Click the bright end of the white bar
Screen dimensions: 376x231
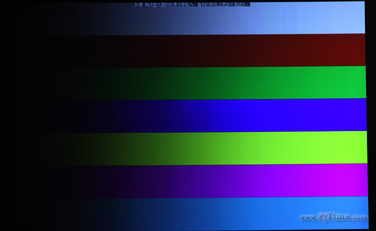pyautogui.click(x=349, y=19)
